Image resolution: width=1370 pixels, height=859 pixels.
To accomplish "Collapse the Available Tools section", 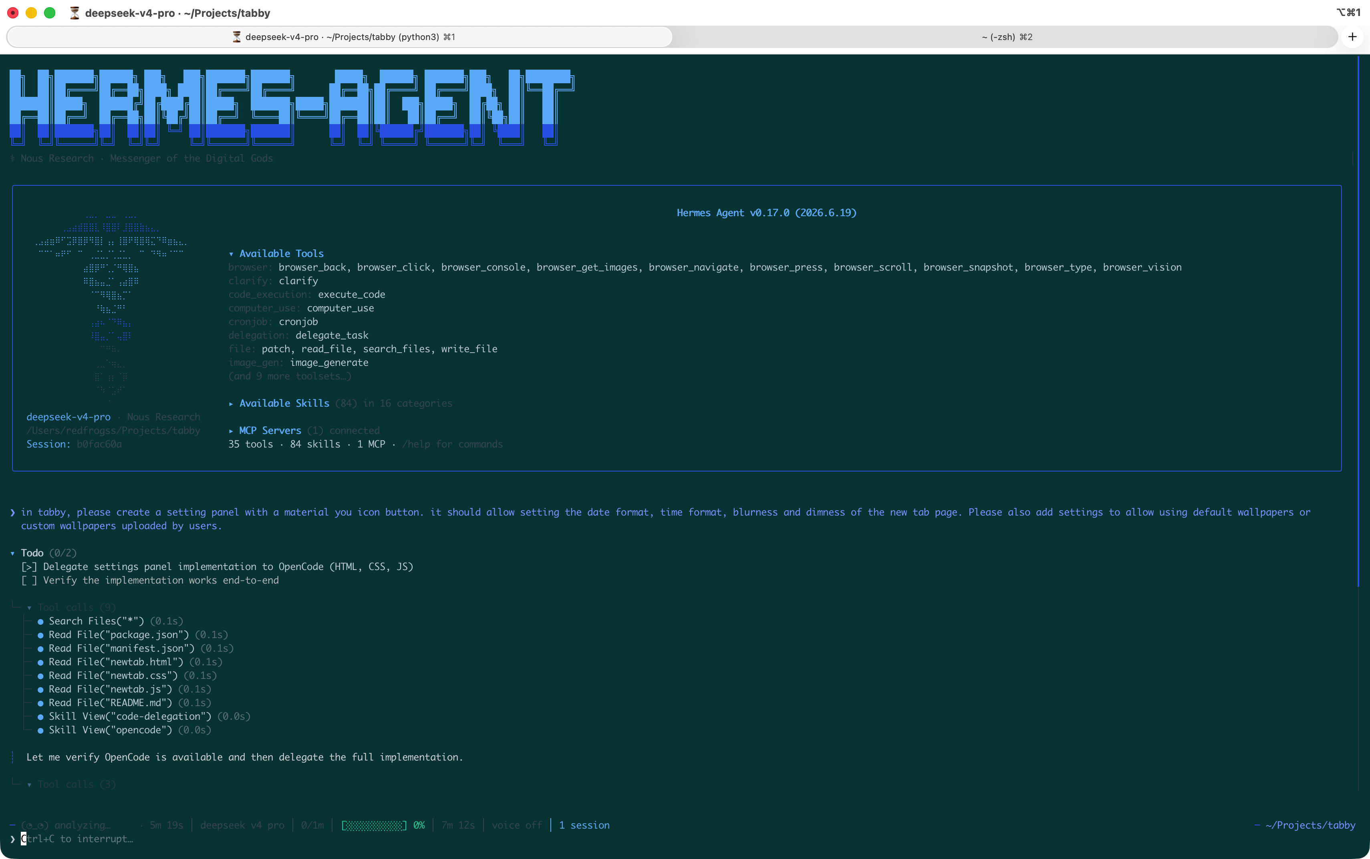I will tap(232, 254).
